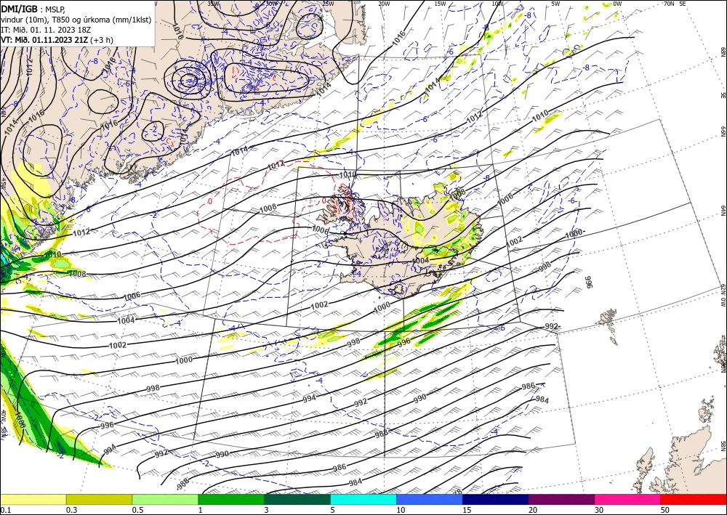Click the '25W' longitude label

click(x=328, y=4)
